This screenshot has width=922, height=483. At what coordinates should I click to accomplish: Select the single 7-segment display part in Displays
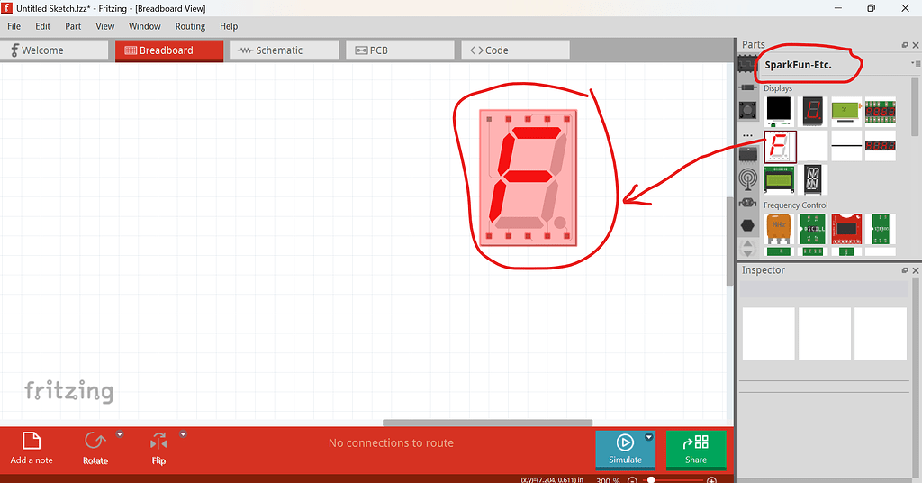pyautogui.click(x=813, y=112)
